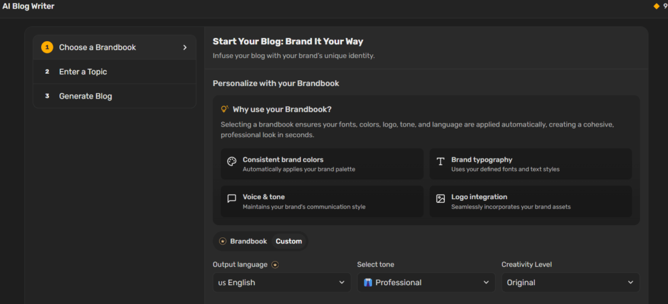Click the chevron arrow on Choose a Brandbook
This screenshot has height=304, width=668.
[x=185, y=47]
